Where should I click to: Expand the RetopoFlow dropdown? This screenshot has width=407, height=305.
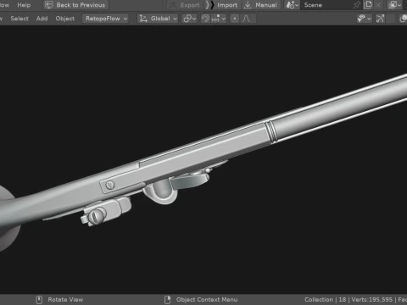(x=105, y=19)
